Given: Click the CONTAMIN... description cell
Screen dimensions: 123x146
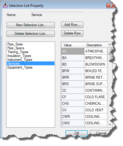Looking at the screenshot, I should click(x=96, y=91).
